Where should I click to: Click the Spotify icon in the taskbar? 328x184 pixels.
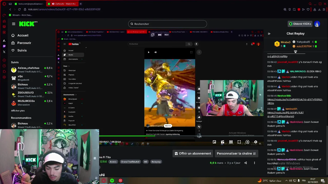[112, 181]
